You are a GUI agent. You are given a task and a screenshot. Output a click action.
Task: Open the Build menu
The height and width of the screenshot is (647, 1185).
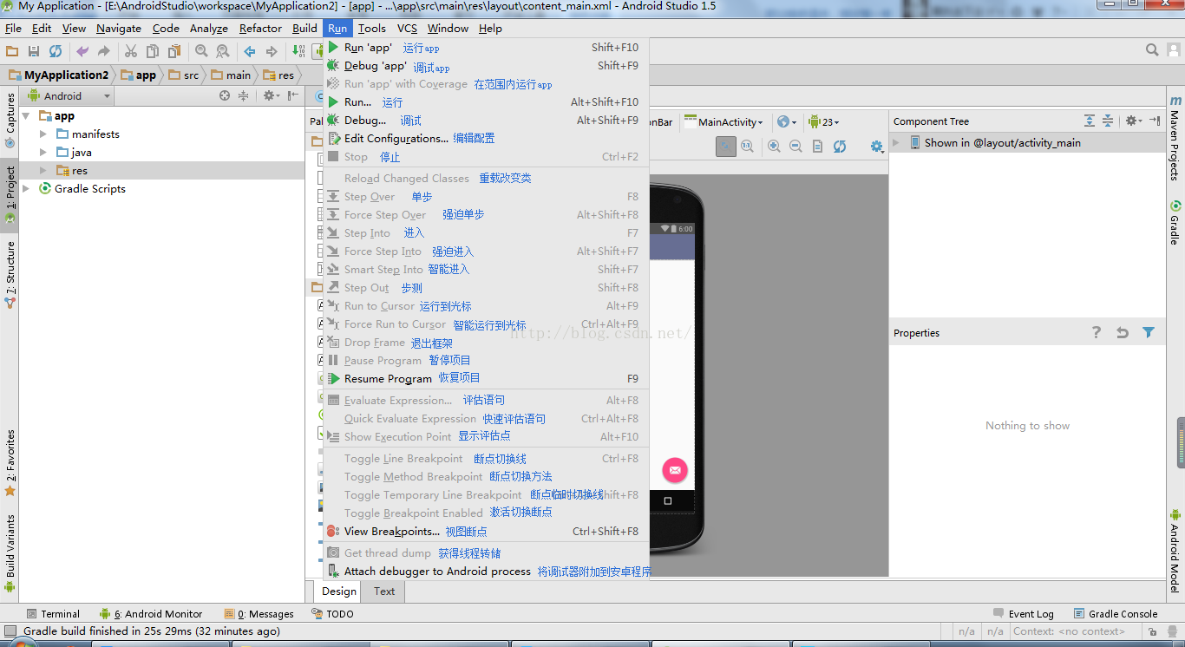click(304, 29)
